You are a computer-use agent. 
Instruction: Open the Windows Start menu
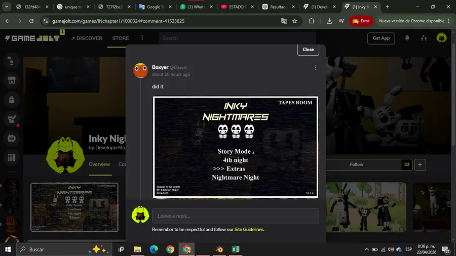click(8, 249)
